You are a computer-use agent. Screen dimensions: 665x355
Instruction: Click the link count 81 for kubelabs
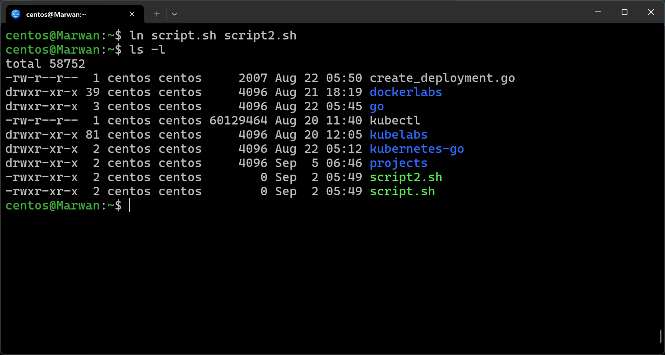tap(93, 135)
